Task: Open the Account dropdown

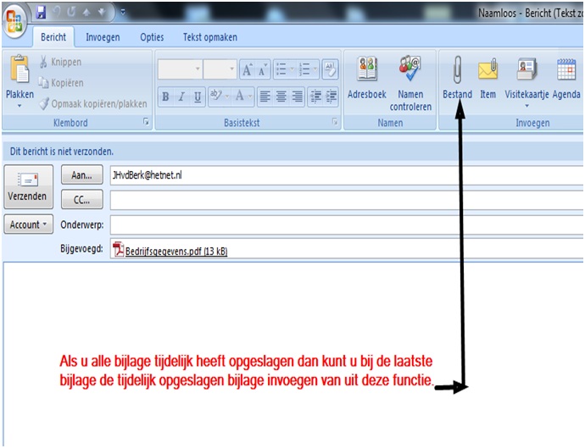Action: 29,225
